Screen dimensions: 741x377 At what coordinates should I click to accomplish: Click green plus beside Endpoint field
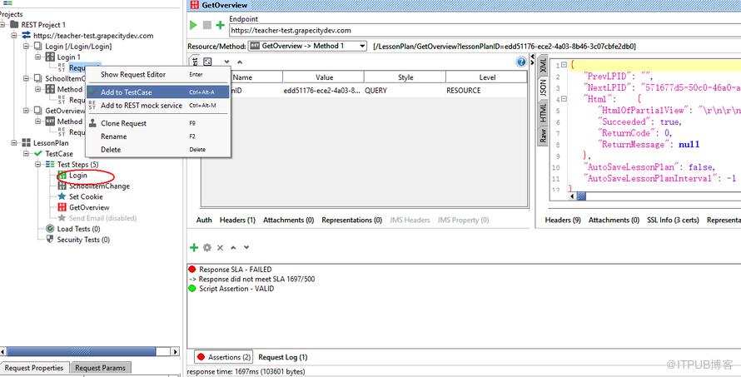click(221, 25)
